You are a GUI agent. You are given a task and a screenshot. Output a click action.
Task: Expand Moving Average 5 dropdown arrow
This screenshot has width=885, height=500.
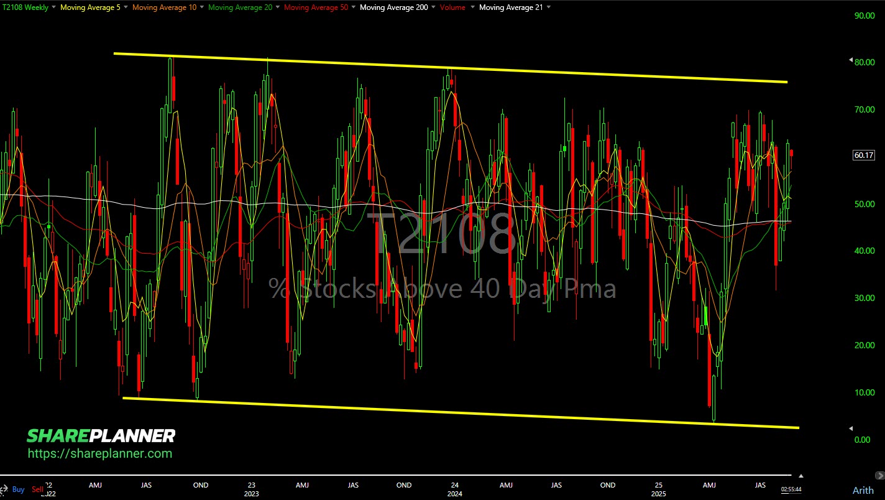[126, 7]
